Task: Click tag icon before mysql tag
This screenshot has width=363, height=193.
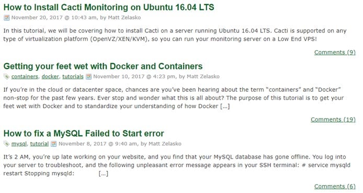Action: [6, 143]
